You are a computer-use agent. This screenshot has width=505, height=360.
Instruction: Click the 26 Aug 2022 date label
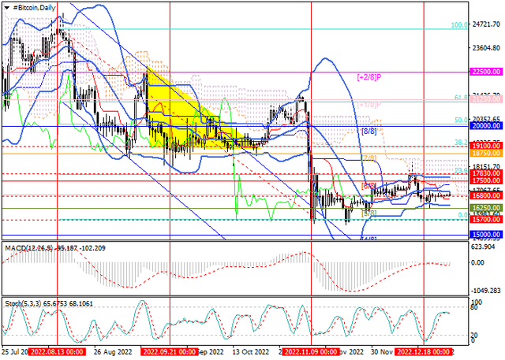tap(113, 351)
